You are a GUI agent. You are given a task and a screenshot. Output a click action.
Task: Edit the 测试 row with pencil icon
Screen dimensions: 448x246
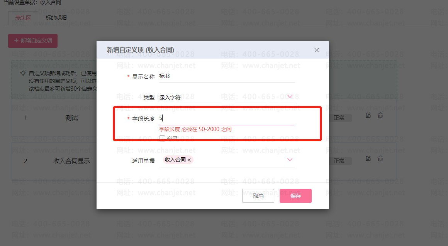point(368,115)
